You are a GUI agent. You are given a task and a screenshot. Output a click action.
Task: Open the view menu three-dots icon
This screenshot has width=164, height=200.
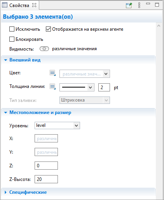pyautogui.click(x=139, y=5)
